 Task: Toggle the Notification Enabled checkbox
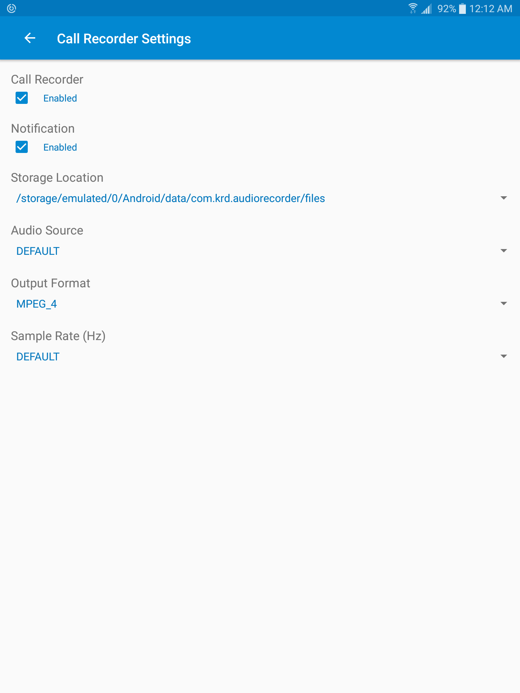pos(22,147)
